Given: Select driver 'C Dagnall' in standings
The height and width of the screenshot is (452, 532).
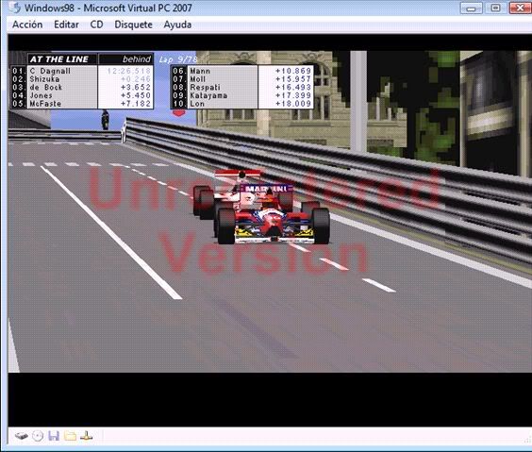Looking at the screenshot, I should coord(50,71).
